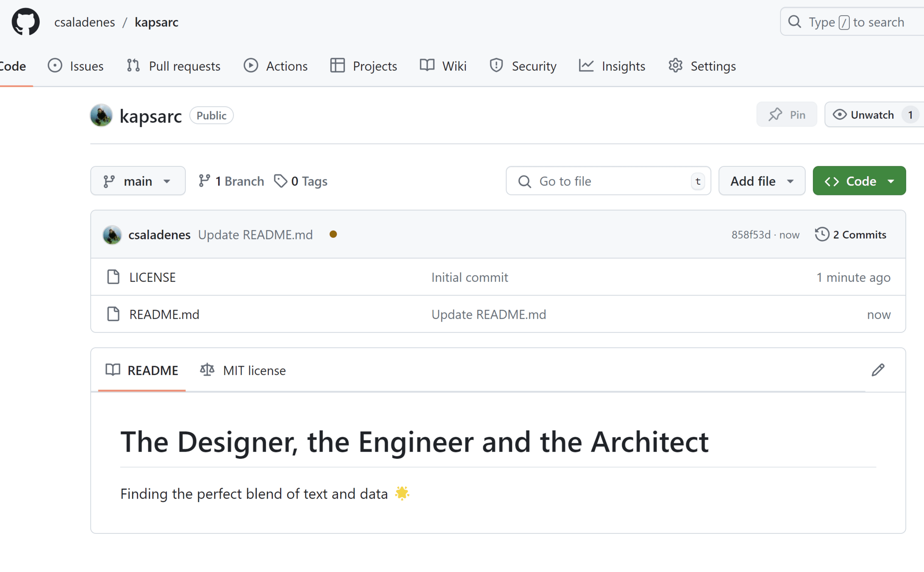The image size is (924, 572).
Task: Click the GitHub octocat logo
Action: [25, 22]
